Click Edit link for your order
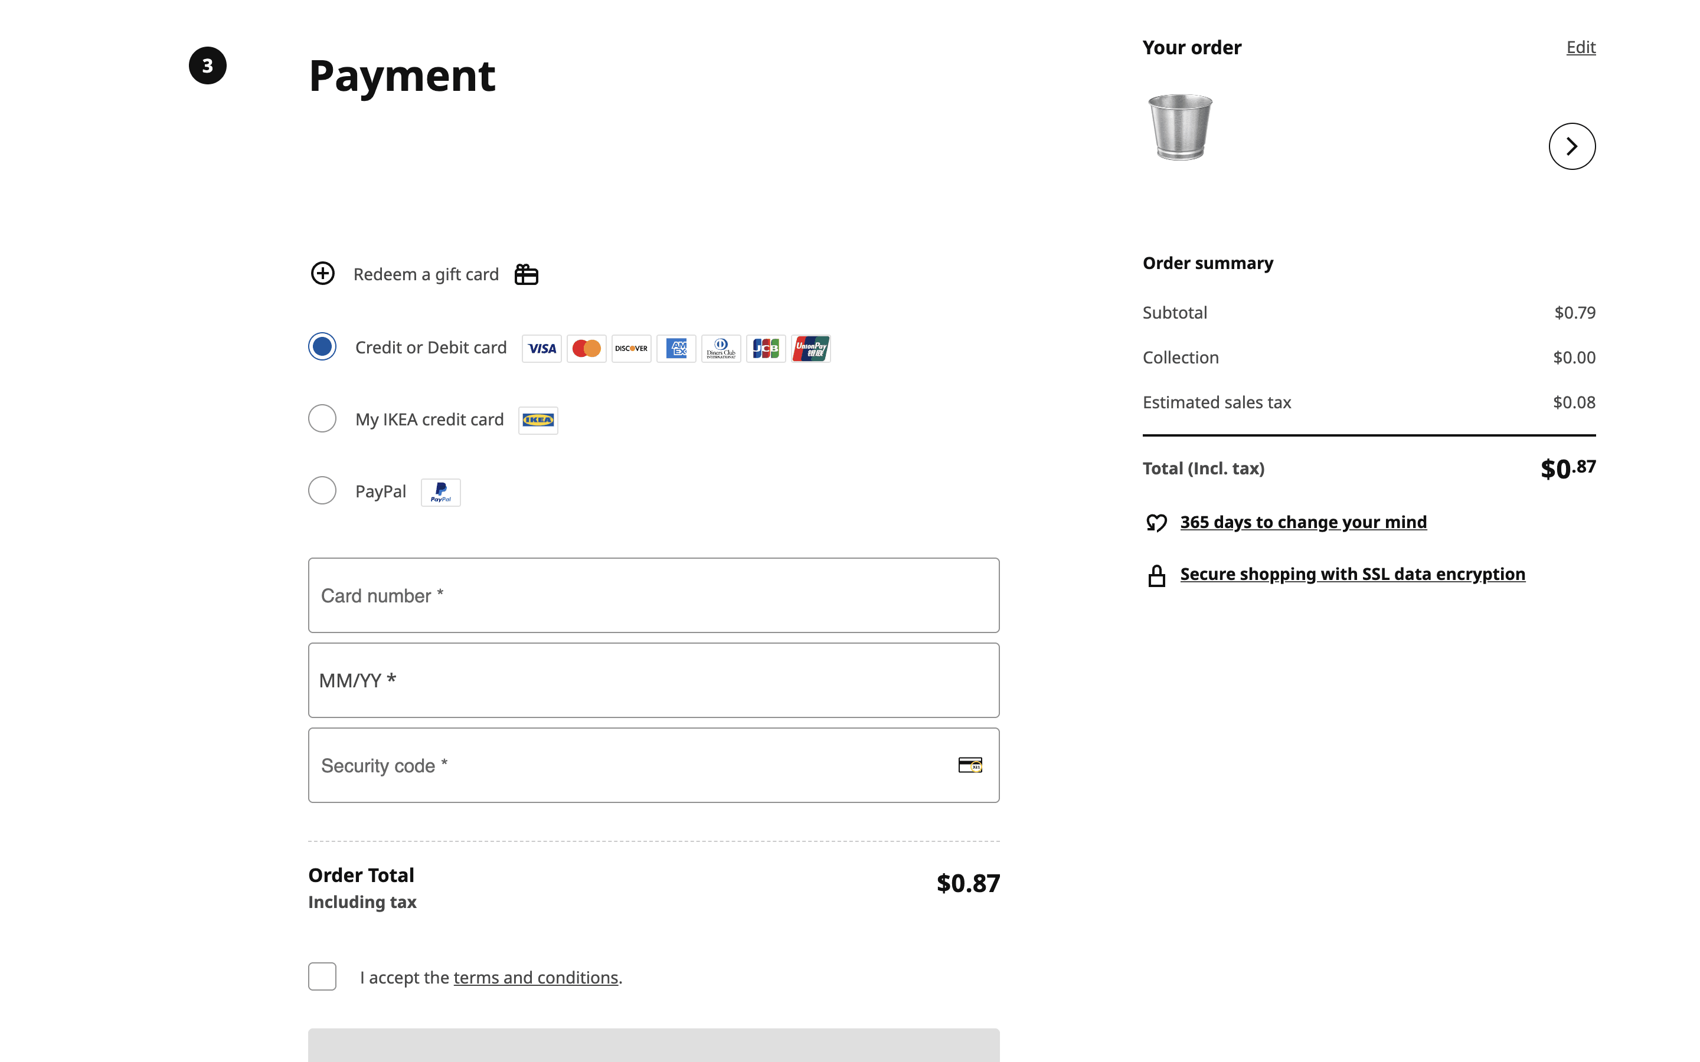1700x1062 pixels. (1581, 47)
